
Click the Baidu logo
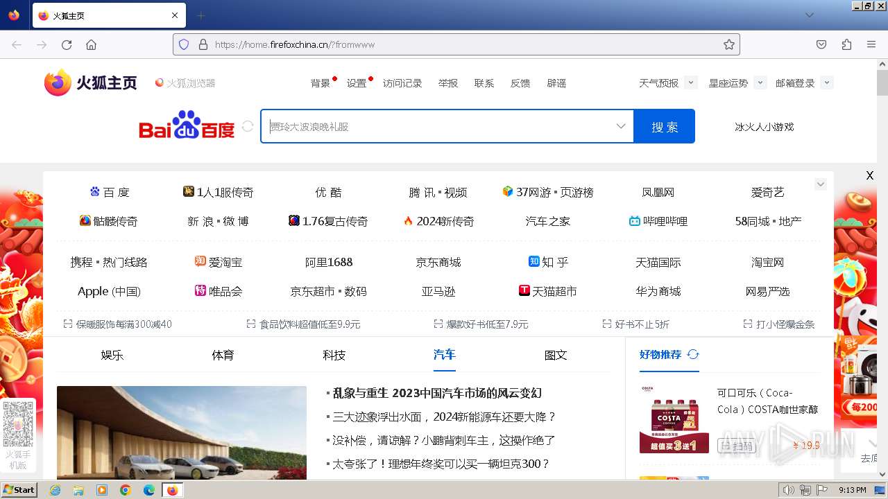(187, 126)
